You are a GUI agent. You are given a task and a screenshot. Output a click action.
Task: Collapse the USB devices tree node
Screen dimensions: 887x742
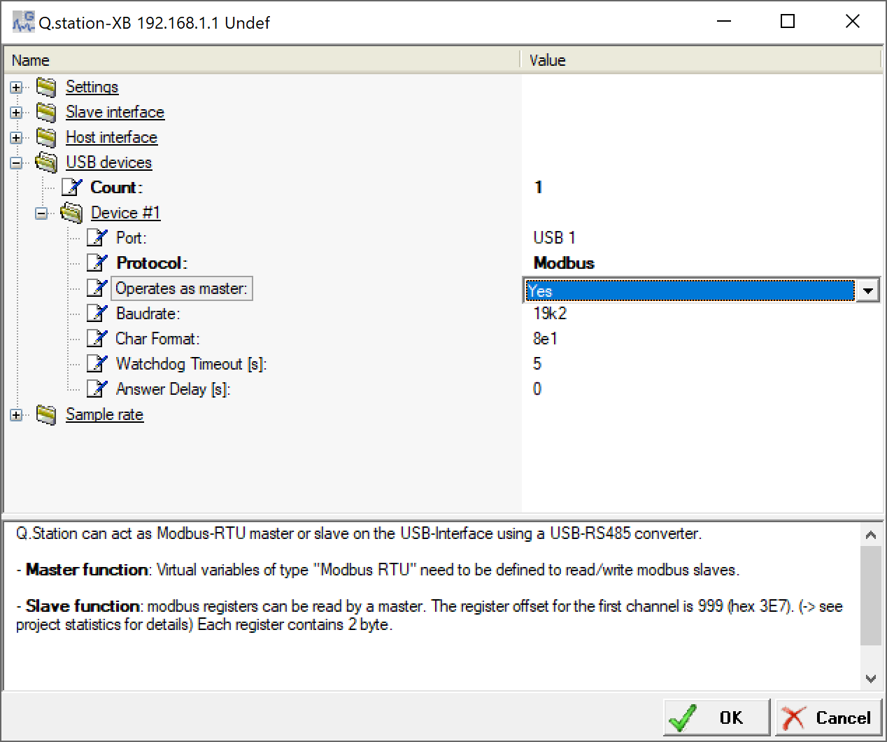coord(15,162)
